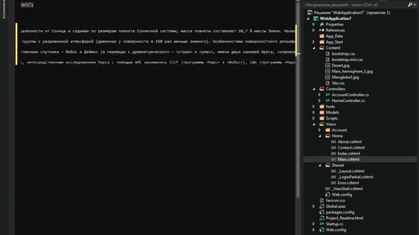Select Error.cshtml under Shared

(x=348, y=183)
